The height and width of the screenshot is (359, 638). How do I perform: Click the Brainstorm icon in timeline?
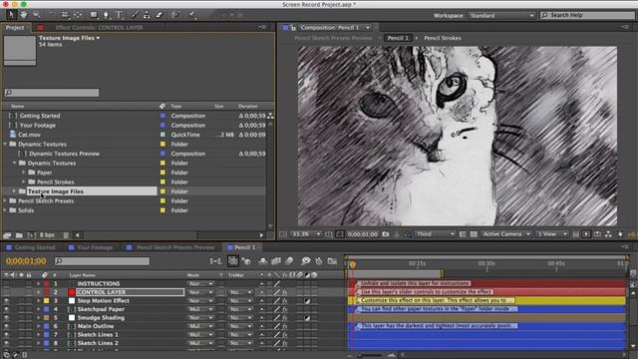point(306,261)
